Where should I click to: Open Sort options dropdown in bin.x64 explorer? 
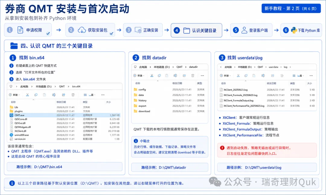pyautogui.click(x=85, y=95)
